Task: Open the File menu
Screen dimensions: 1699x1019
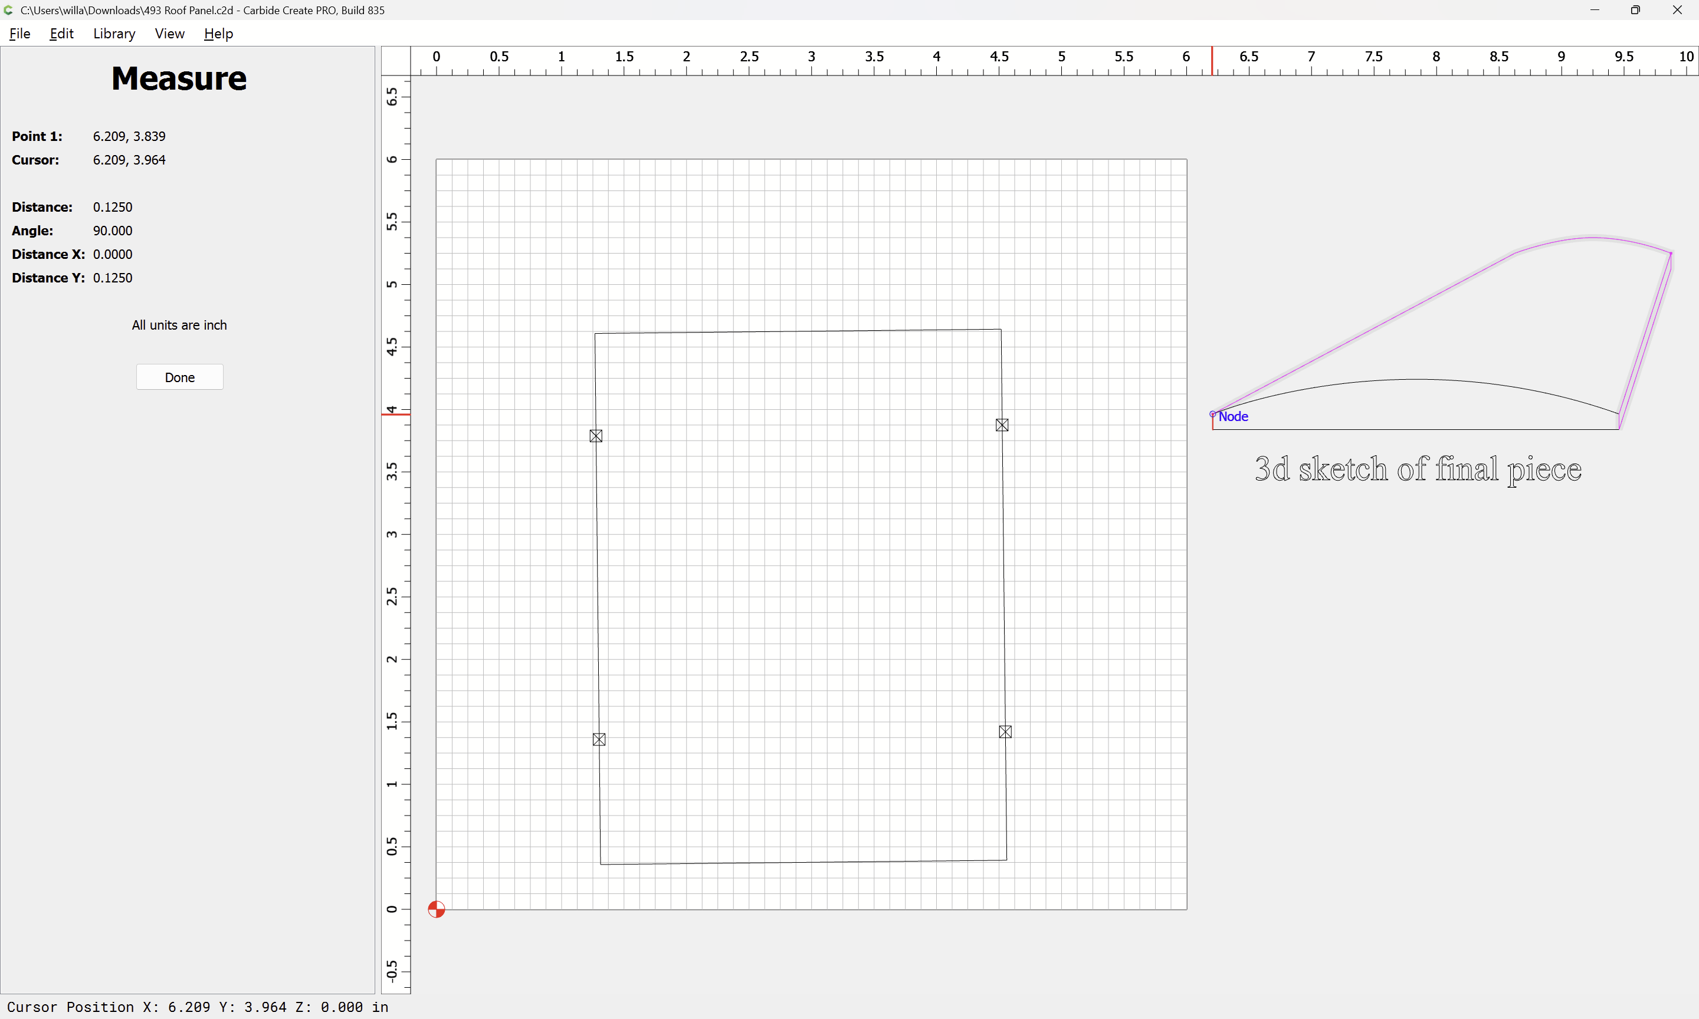Action: click(x=19, y=34)
